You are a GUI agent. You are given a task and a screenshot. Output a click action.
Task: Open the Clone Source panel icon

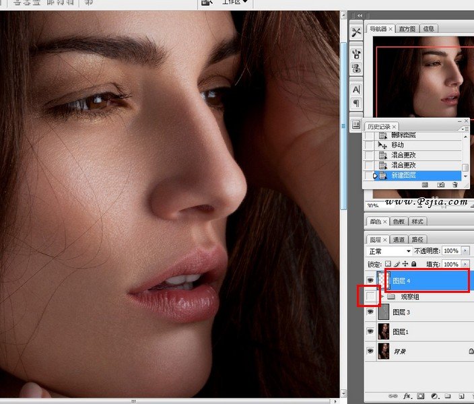point(356,68)
